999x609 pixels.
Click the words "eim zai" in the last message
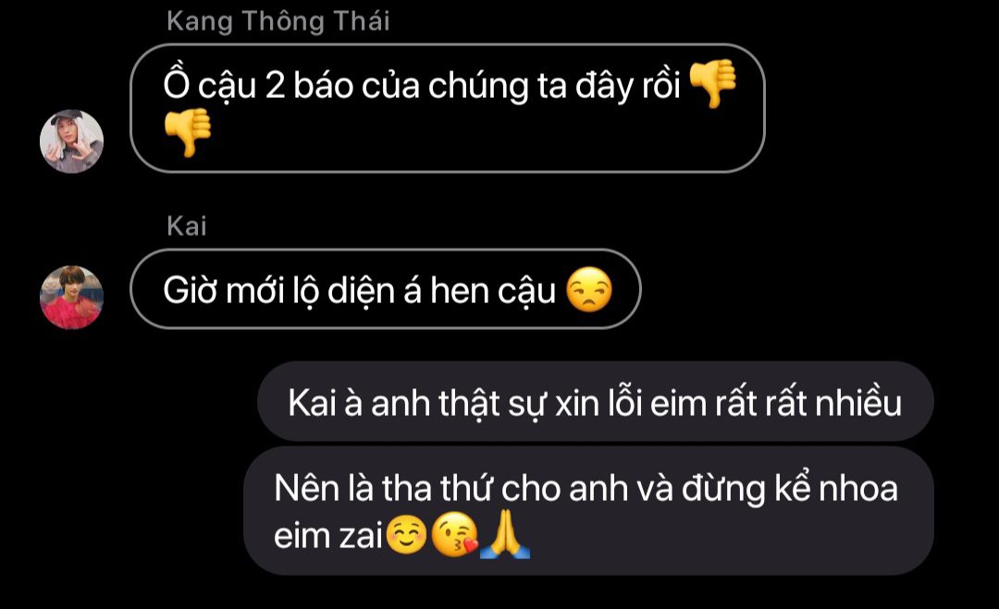tap(328, 536)
